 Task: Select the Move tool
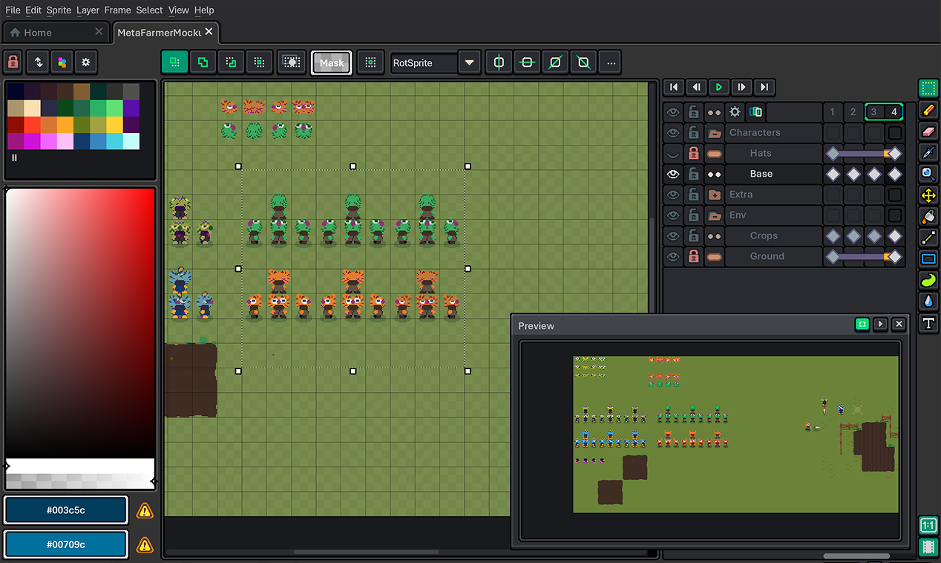pyautogui.click(x=928, y=195)
